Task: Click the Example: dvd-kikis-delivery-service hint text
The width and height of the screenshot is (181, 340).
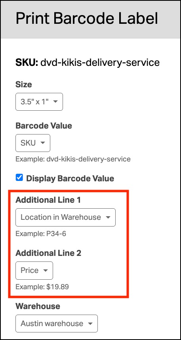Action: coord(73,159)
